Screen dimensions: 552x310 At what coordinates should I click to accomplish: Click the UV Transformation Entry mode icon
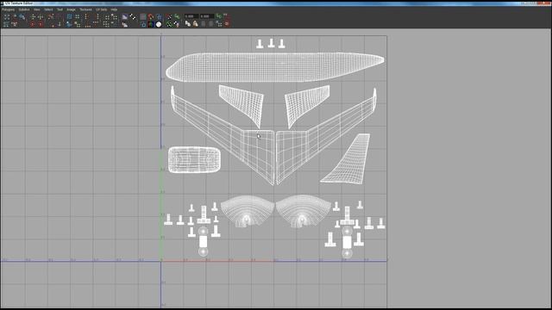226,16
